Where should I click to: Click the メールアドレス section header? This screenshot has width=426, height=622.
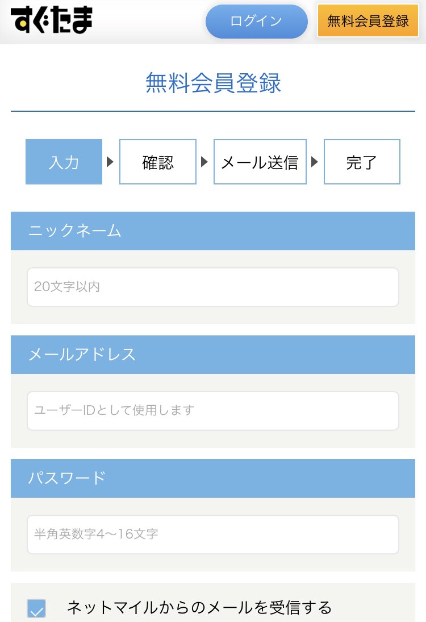point(213,355)
